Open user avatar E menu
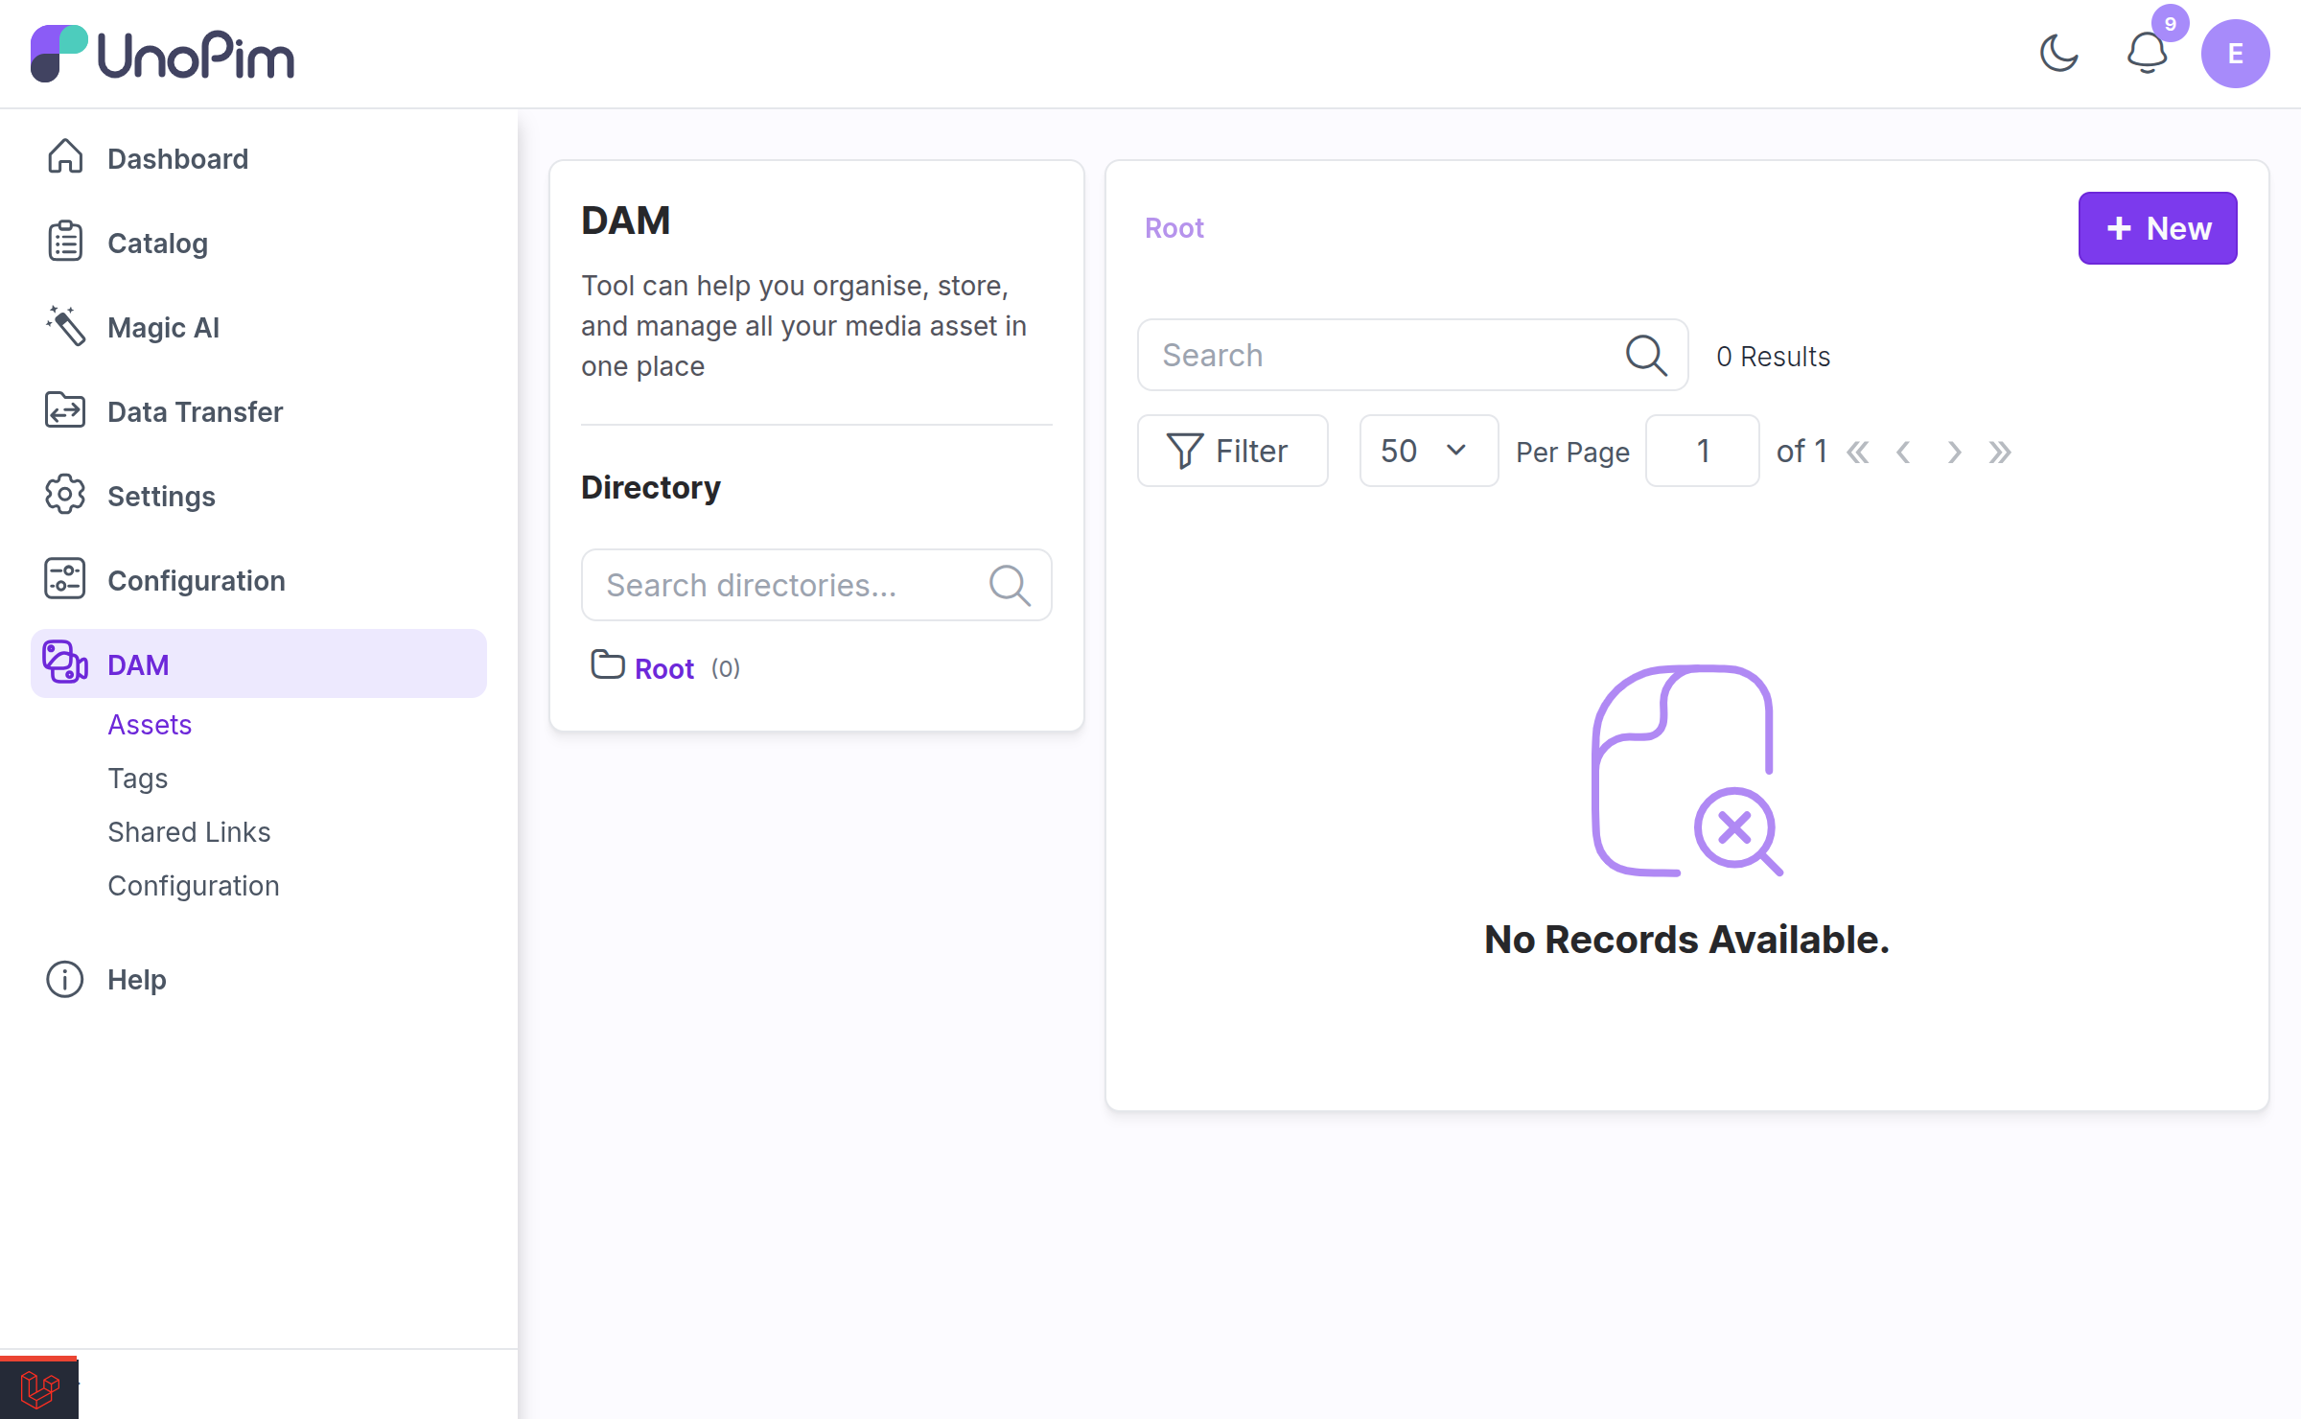 point(2235,54)
